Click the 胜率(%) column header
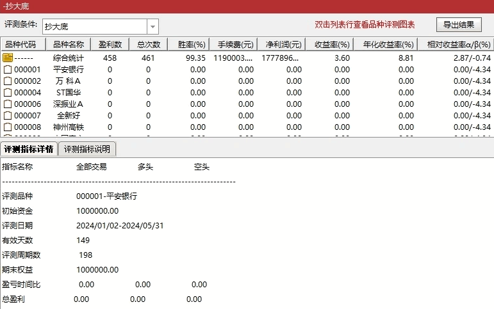This screenshot has width=494, height=309. pyautogui.click(x=188, y=44)
